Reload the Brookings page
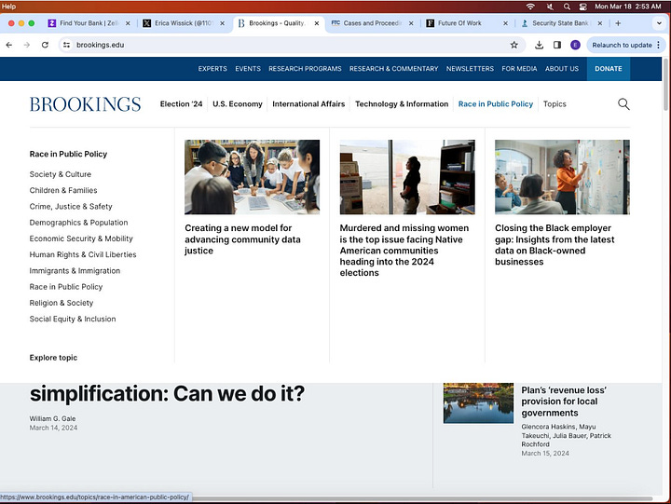 click(x=45, y=45)
